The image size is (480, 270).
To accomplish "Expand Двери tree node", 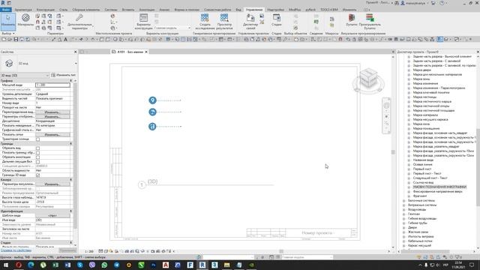I will click(403, 228).
